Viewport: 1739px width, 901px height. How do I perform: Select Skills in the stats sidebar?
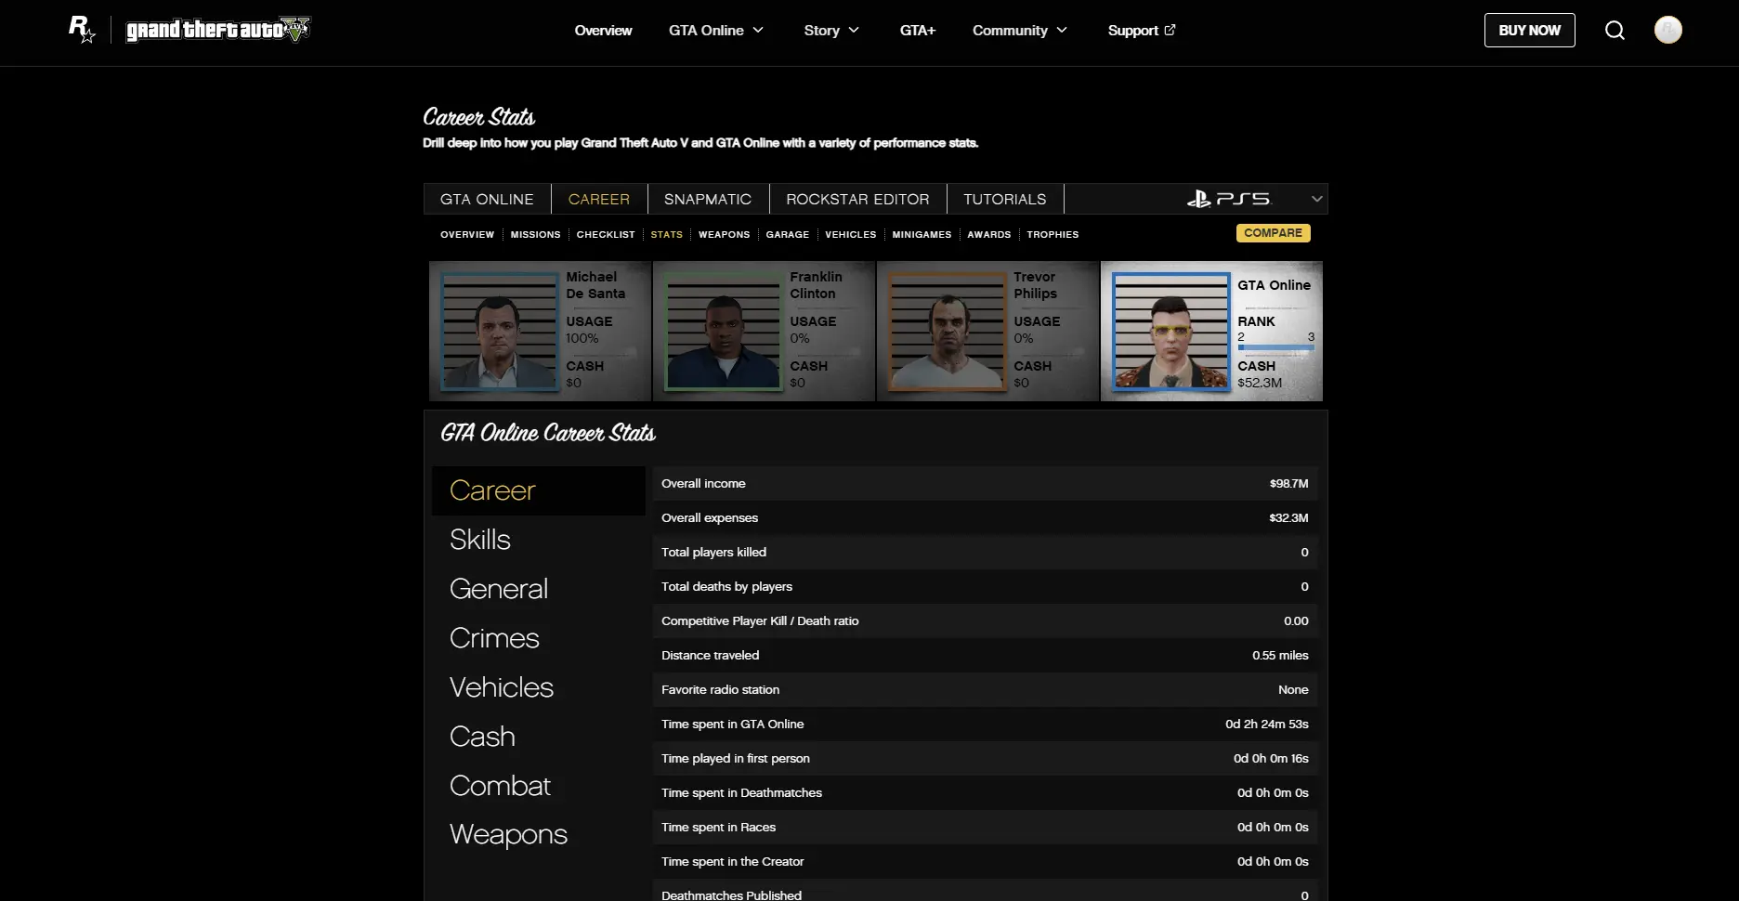[480, 540]
